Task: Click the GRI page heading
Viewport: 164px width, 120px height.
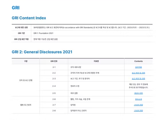Action: pos(15,8)
